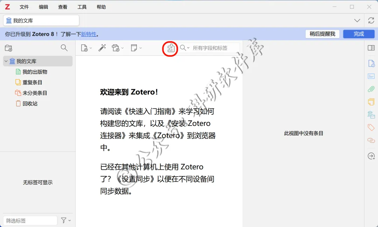Click the add item by identifier wand
The image size is (378, 227).
[x=102, y=48]
